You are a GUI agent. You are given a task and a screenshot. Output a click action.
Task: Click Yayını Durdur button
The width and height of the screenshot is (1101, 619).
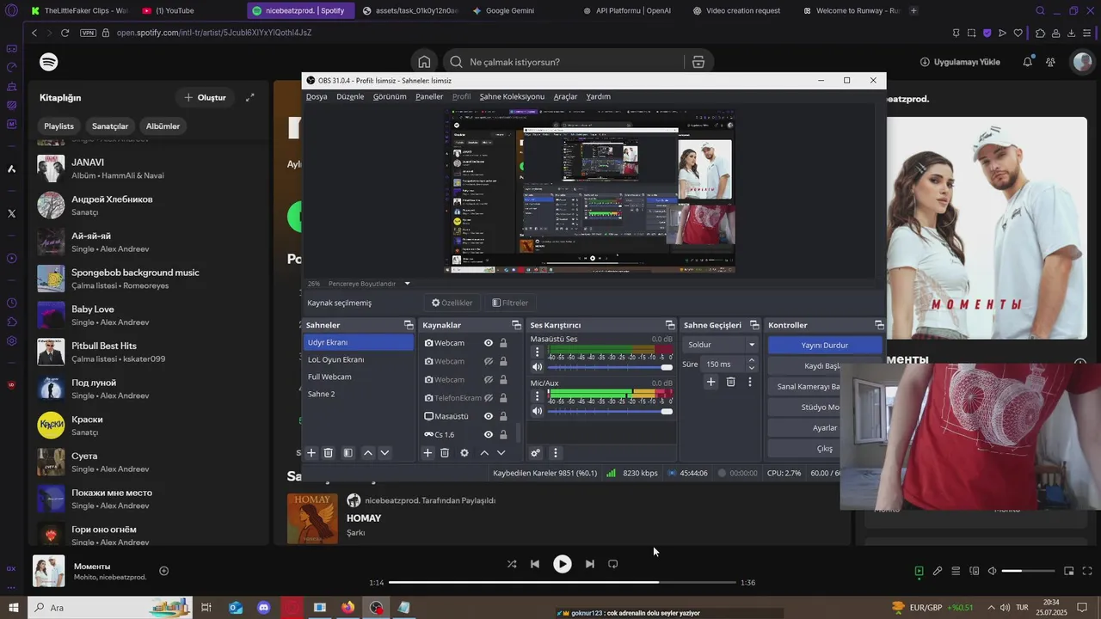(x=824, y=345)
